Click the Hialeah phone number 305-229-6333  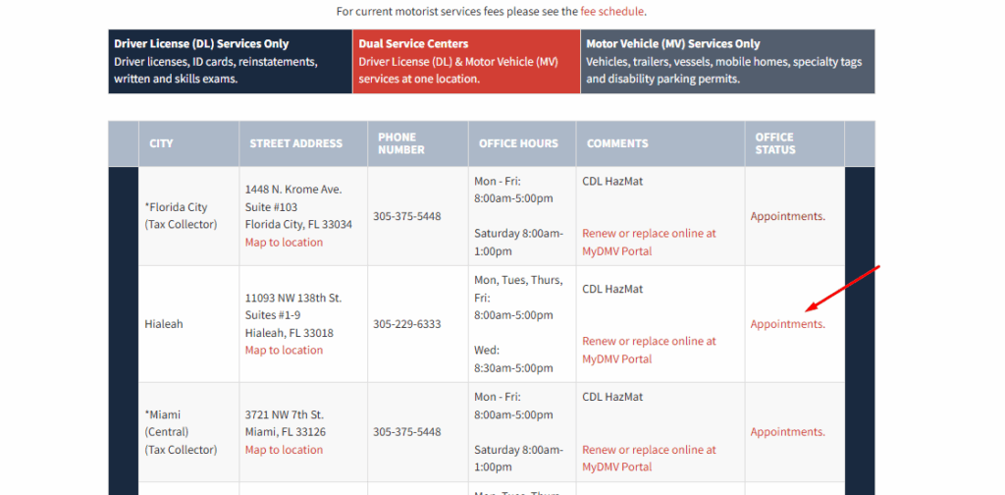tap(407, 324)
